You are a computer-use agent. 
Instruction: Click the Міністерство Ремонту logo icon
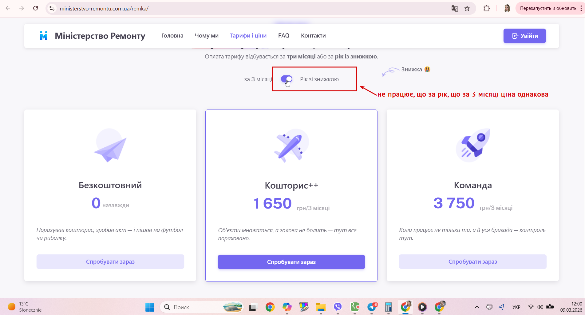[x=44, y=36]
